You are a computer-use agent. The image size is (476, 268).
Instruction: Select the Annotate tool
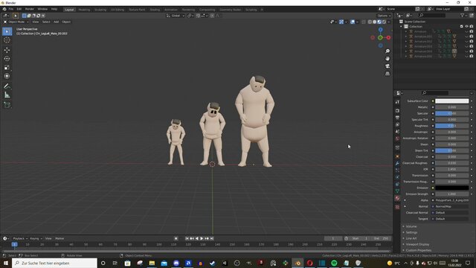[7, 86]
